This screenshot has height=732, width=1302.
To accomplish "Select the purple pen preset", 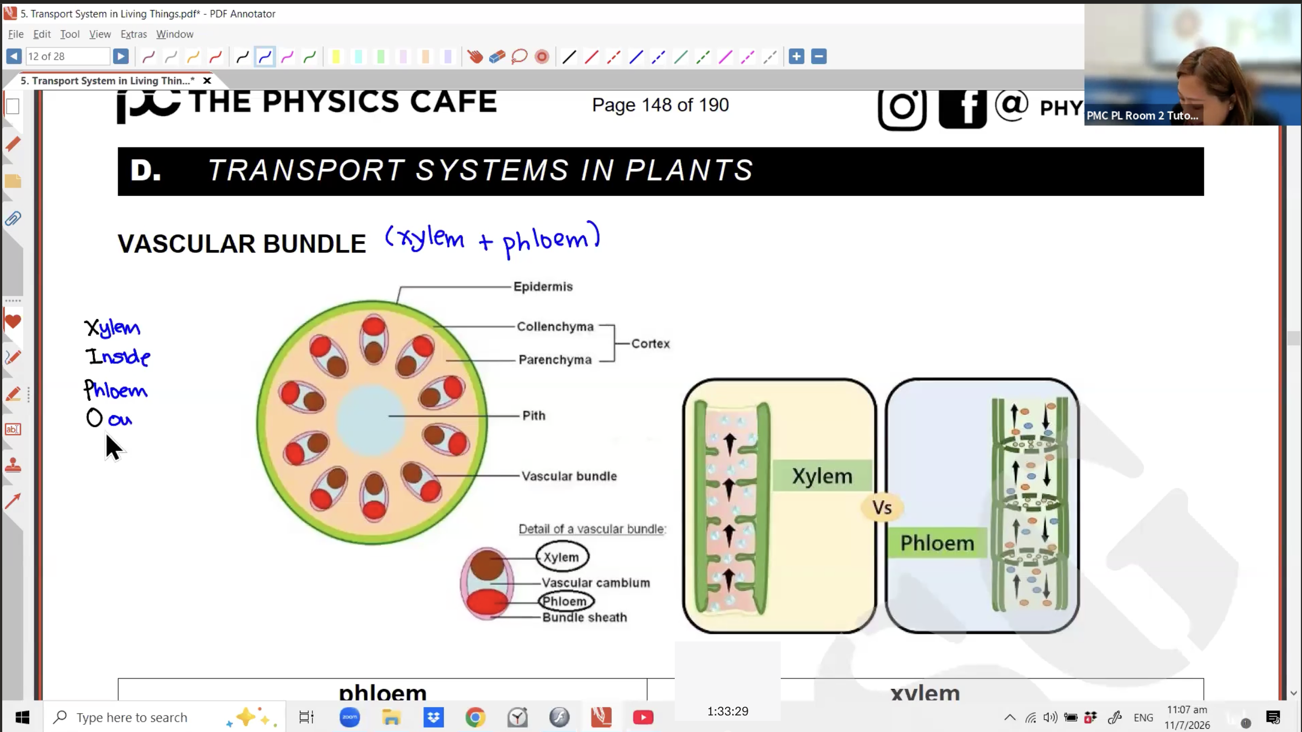I will 148,56.
